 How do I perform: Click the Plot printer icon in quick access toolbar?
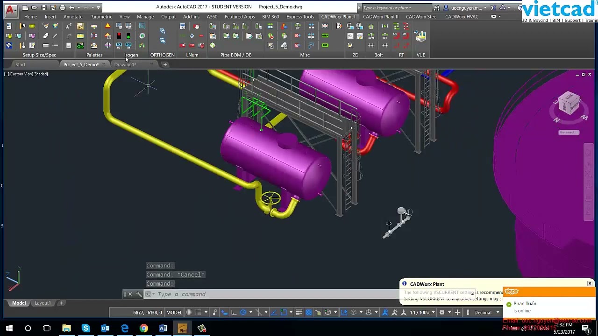(x=62, y=7)
